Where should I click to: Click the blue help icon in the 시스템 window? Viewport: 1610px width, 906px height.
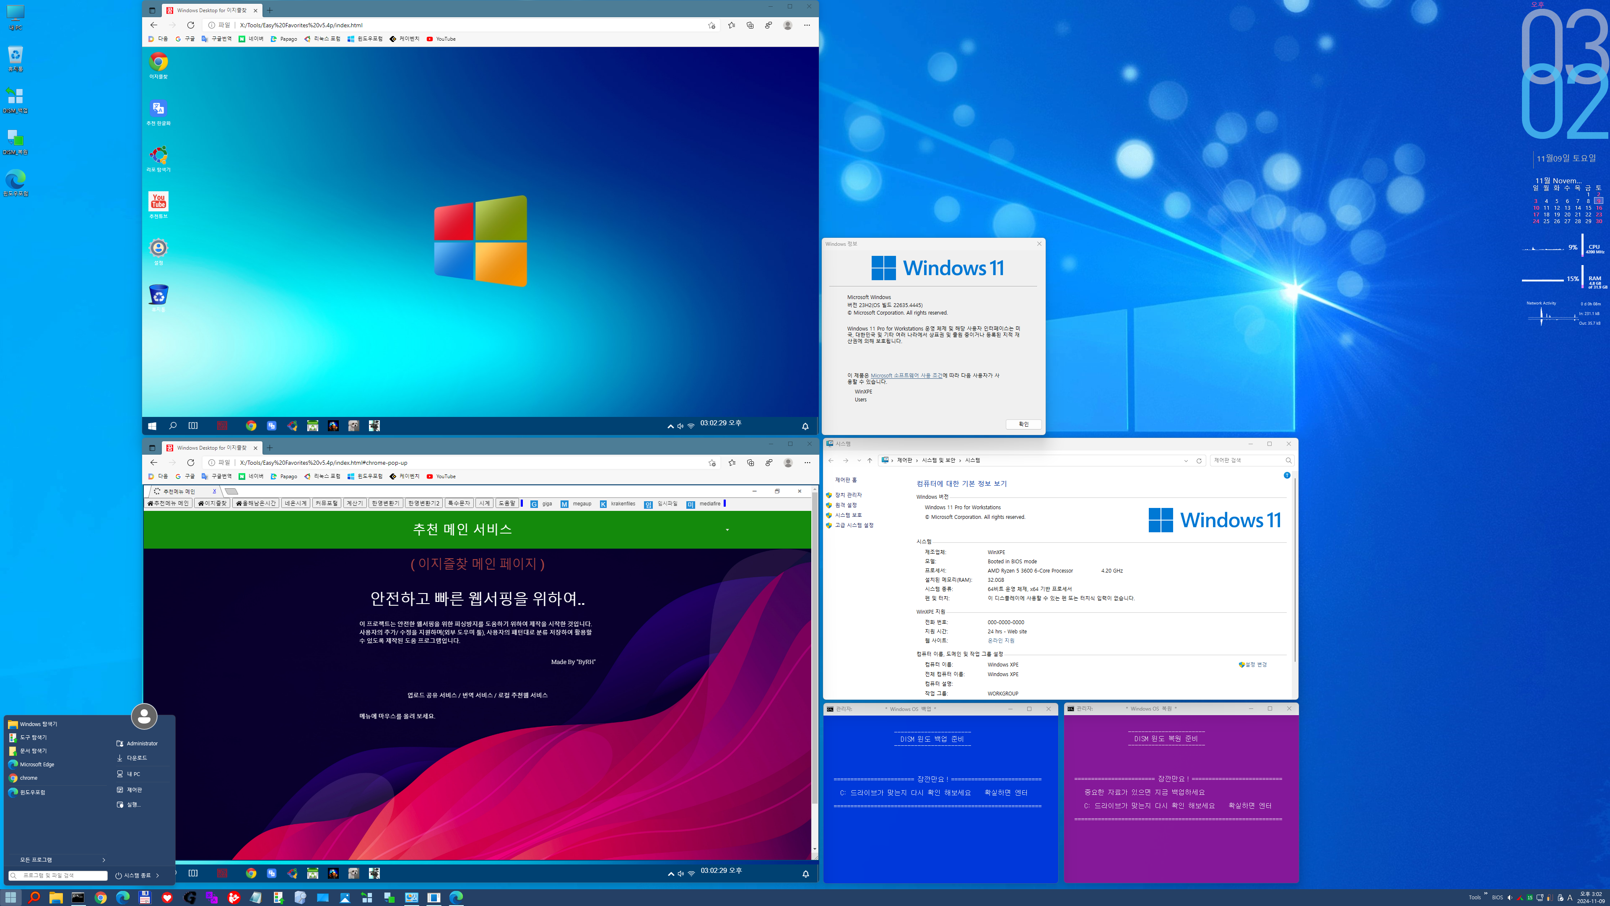coord(1287,476)
